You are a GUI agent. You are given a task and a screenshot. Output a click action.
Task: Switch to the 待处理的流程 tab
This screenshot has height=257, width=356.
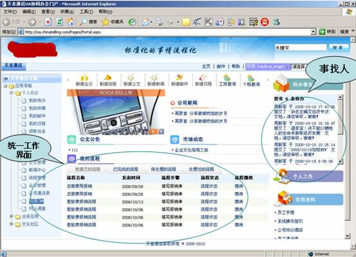[164, 169]
